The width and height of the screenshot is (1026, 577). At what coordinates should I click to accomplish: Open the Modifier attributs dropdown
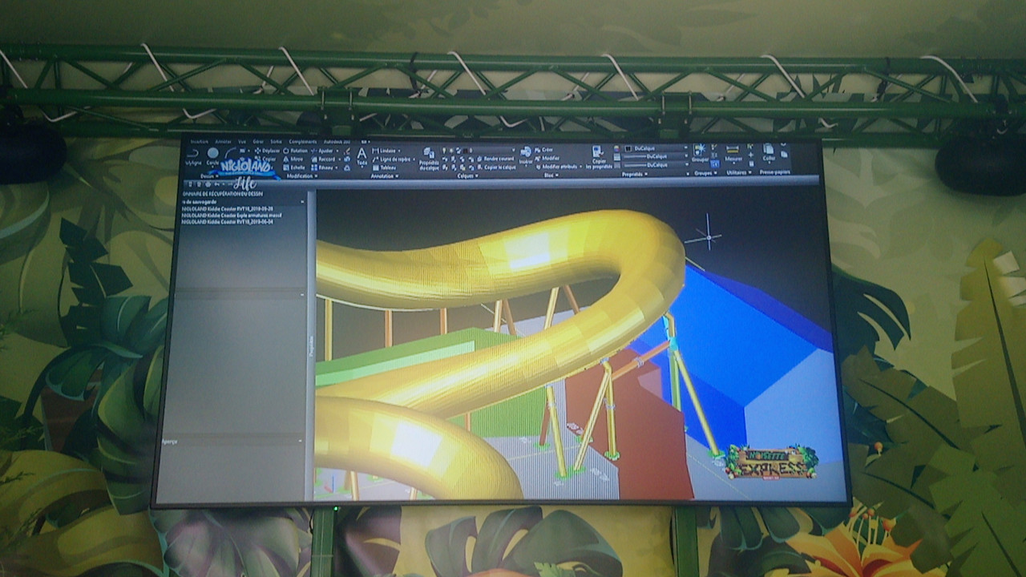coord(580,167)
